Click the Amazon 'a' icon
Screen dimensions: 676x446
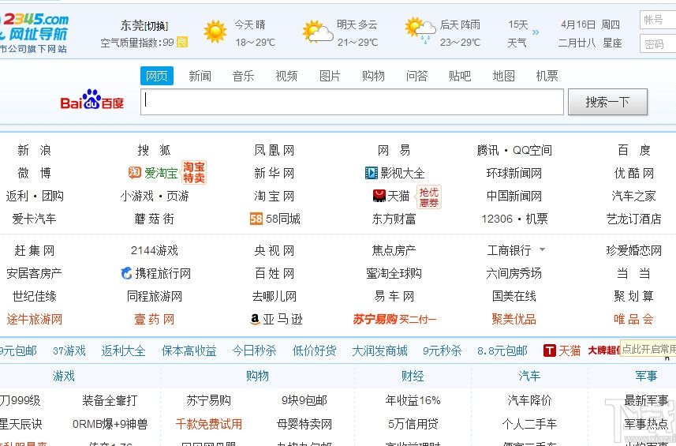click(256, 319)
